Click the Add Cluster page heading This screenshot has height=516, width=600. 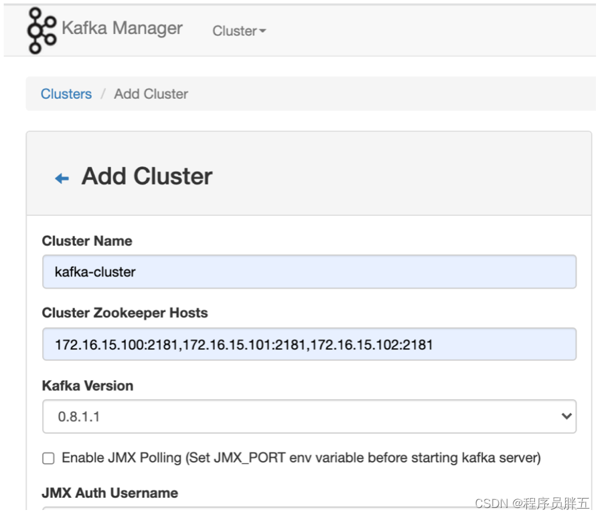pyautogui.click(x=147, y=176)
